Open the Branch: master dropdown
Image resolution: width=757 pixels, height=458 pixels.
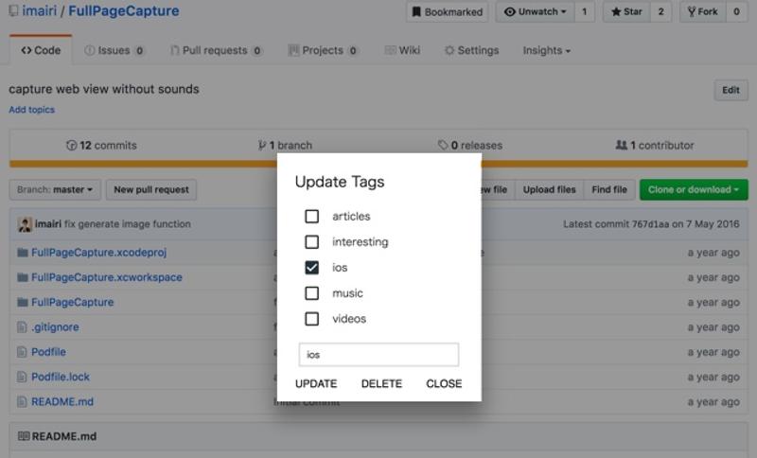(55, 189)
